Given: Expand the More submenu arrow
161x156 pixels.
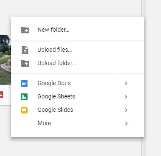Looking at the screenshot, I should coord(126,123).
